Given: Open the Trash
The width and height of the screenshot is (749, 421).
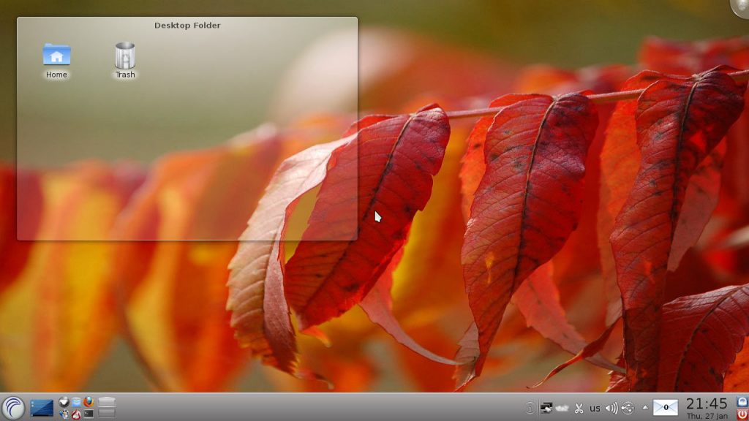Looking at the screenshot, I should click(124, 55).
